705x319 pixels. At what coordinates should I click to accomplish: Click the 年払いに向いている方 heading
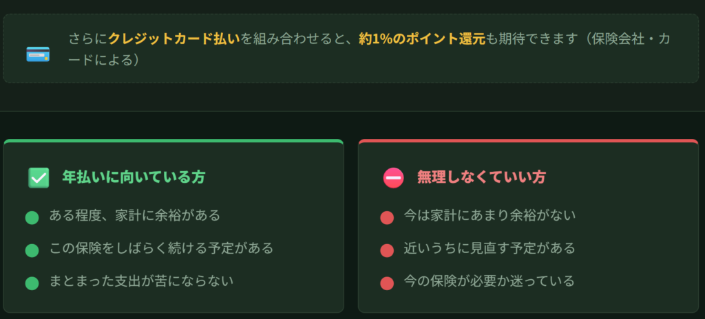(134, 177)
